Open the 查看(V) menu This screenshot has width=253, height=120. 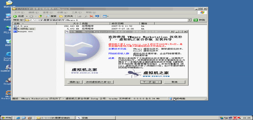point(48,12)
